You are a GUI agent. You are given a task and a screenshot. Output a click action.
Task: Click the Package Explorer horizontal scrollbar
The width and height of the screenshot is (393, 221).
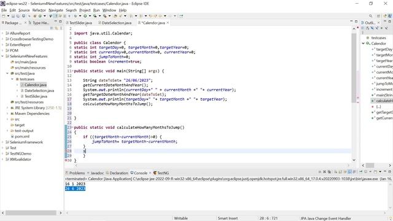pyautogui.click(x=31, y=213)
